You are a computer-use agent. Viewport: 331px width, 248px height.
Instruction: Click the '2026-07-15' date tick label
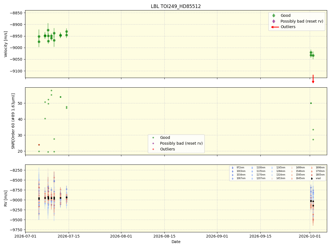tap(69, 236)
